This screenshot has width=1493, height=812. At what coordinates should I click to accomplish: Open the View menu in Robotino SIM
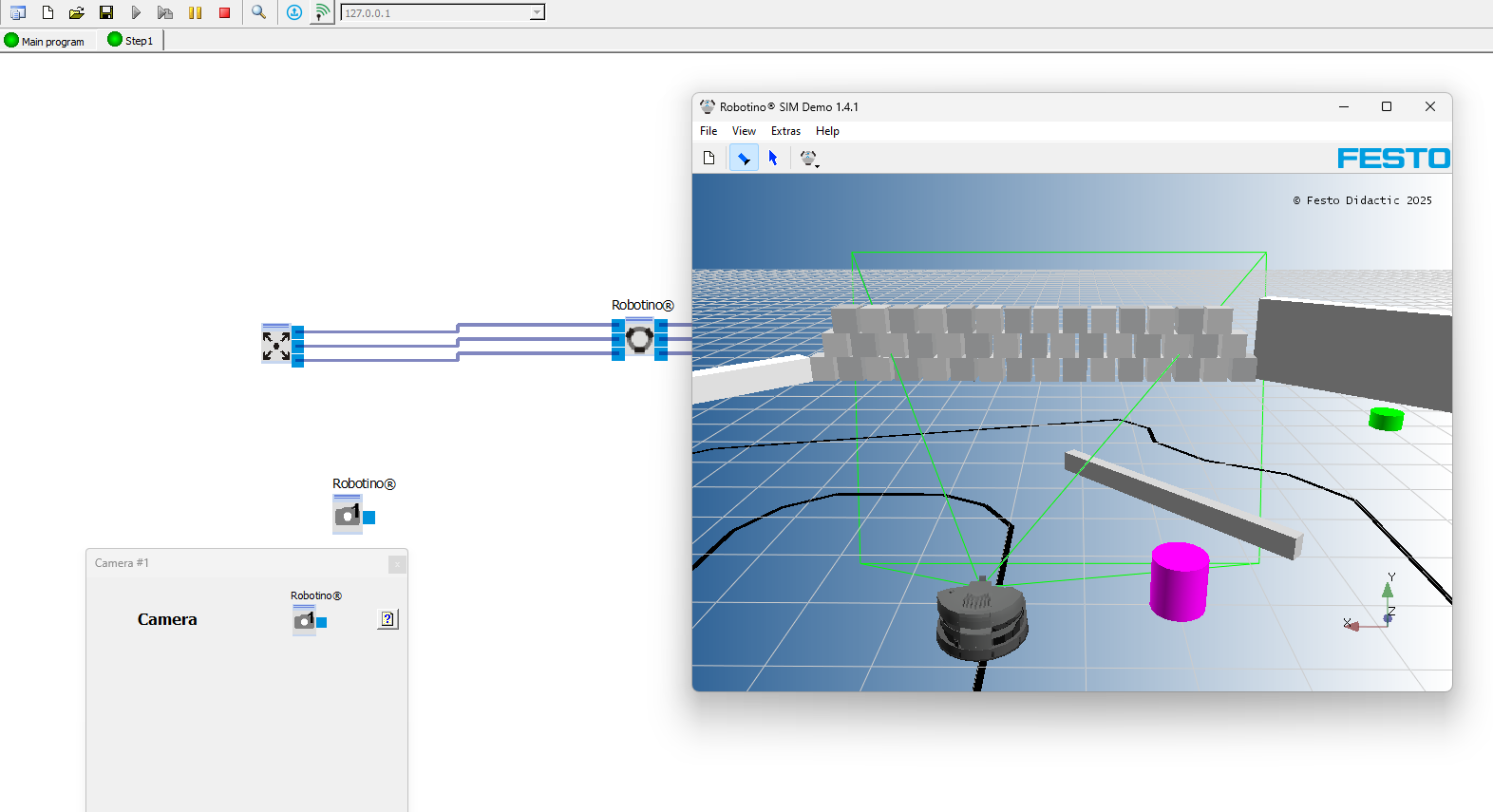tap(744, 131)
